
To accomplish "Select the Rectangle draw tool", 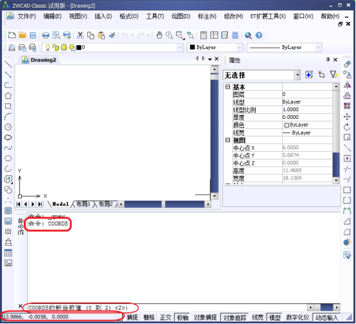I will click(x=8, y=106).
